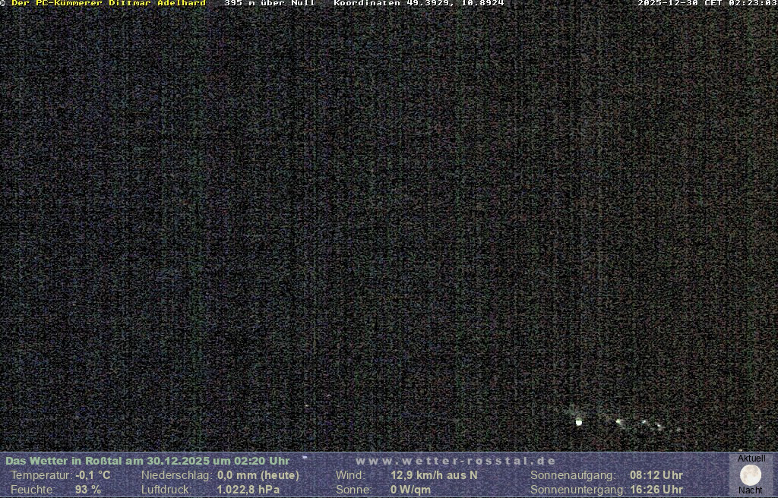This screenshot has width=778, height=498.
Task: Click the wind reading 12,9 km/h aus N
Action: point(434,475)
